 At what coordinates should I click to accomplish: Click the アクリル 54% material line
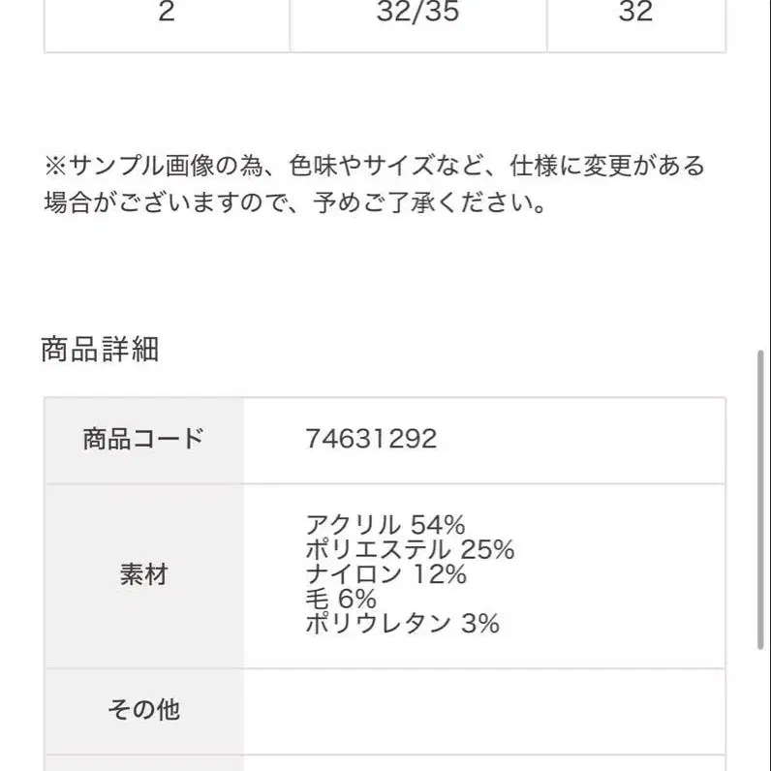point(385,525)
